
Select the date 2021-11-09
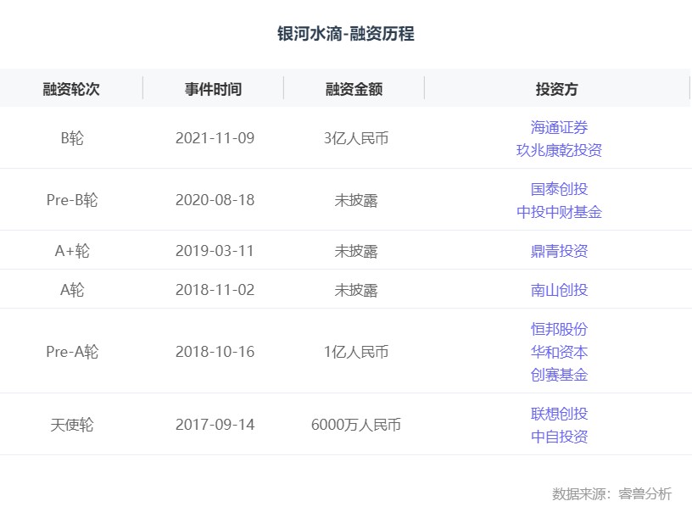(x=215, y=138)
